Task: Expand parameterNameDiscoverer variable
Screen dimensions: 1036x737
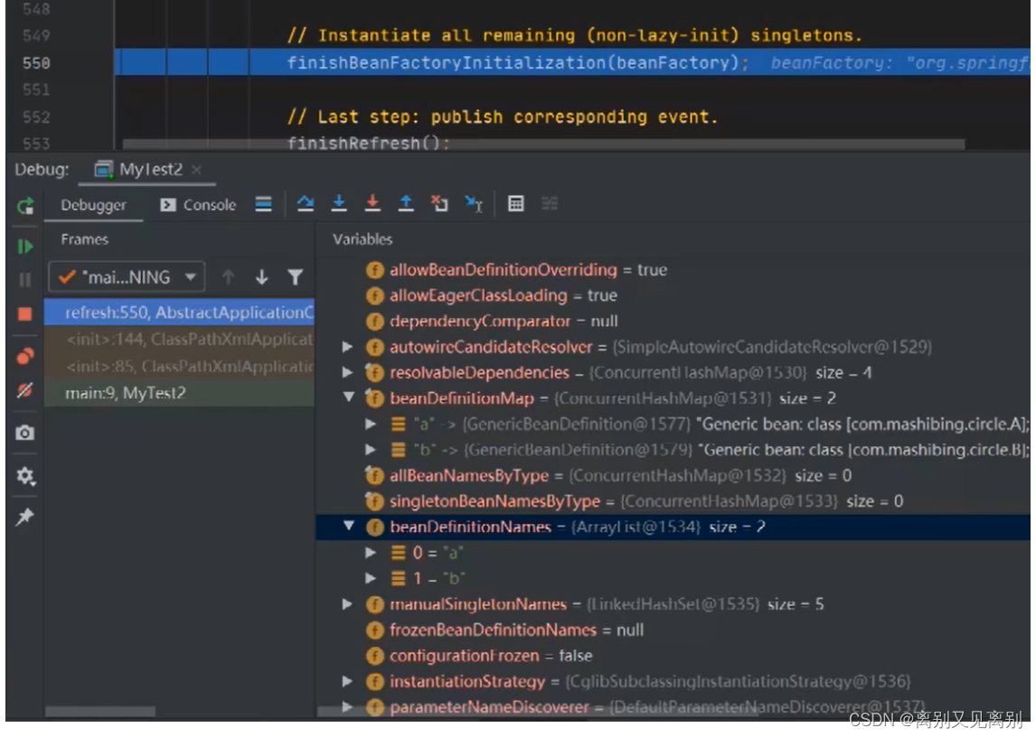Action: (x=347, y=706)
